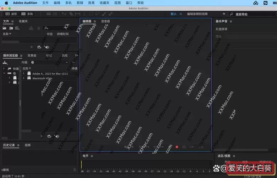The height and width of the screenshot is (178, 277).
Task: Select the Time Selection tool
Action: pos(84,14)
